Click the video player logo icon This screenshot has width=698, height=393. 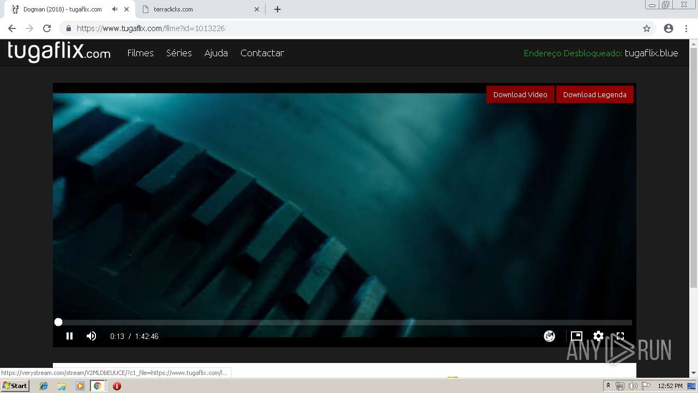(549, 336)
